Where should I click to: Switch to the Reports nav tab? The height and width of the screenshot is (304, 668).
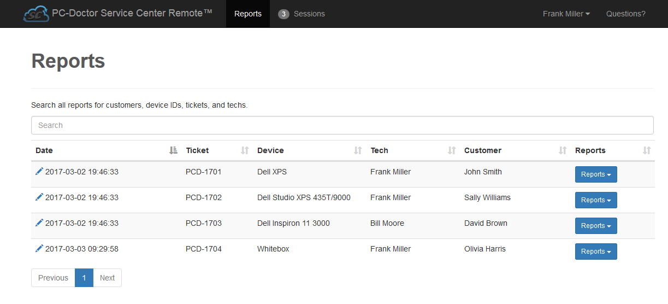(x=248, y=14)
